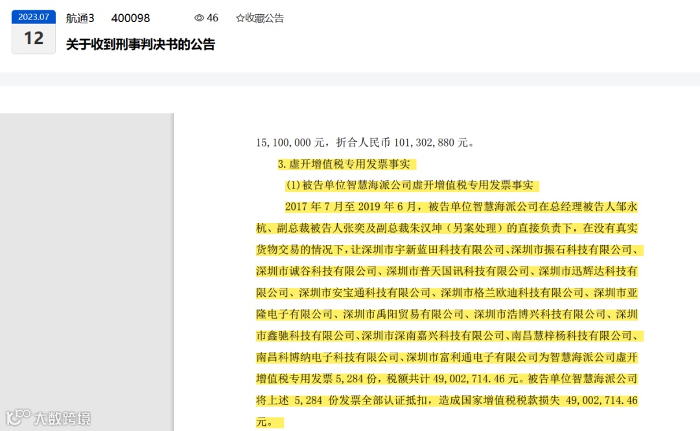Click the 收藏公告 star button
Image resolution: width=700 pixels, height=431 pixels.
click(260, 18)
